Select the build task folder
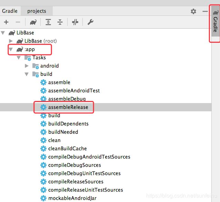Viewport: 220px width, 202px height. 106,74
